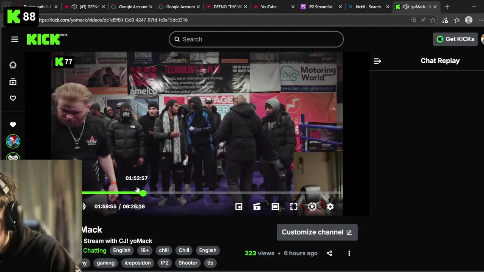Switch to the IP2 Streamlist tab

pyautogui.click(x=321, y=7)
